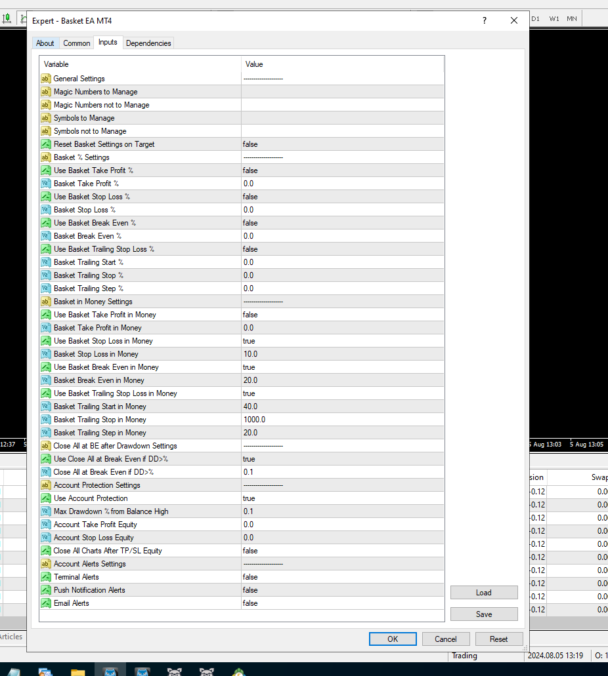Click the Account Alerts Settings string icon
Viewport: 608px width, 676px height.
click(46, 563)
